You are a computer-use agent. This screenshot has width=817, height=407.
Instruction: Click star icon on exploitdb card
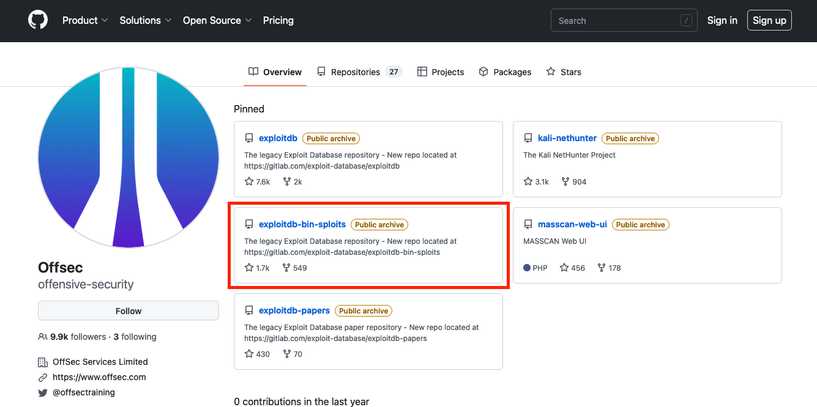coord(249,182)
